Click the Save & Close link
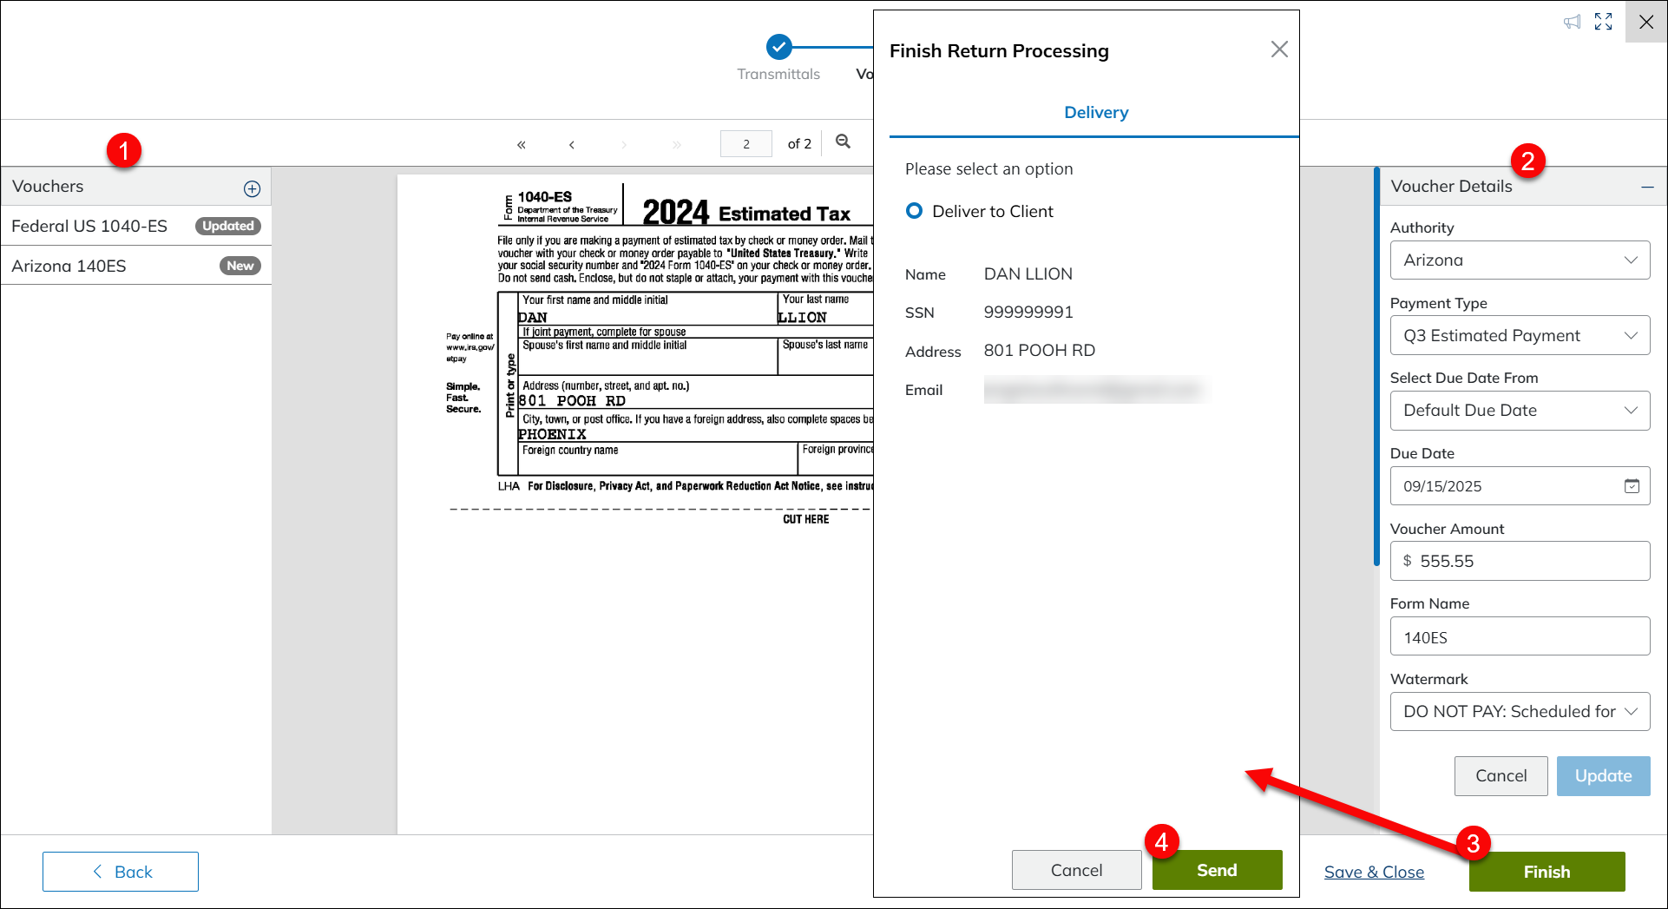Image resolution: width=1668 pixels, height=909 pixels. [x=1373, y=872]
